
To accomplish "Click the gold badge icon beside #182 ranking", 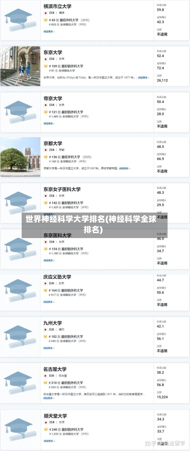I will 45,337.
